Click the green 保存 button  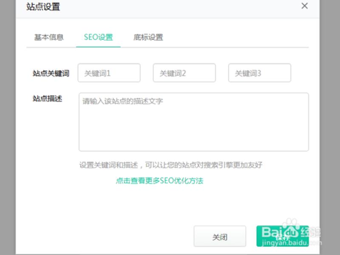(283, 236)
